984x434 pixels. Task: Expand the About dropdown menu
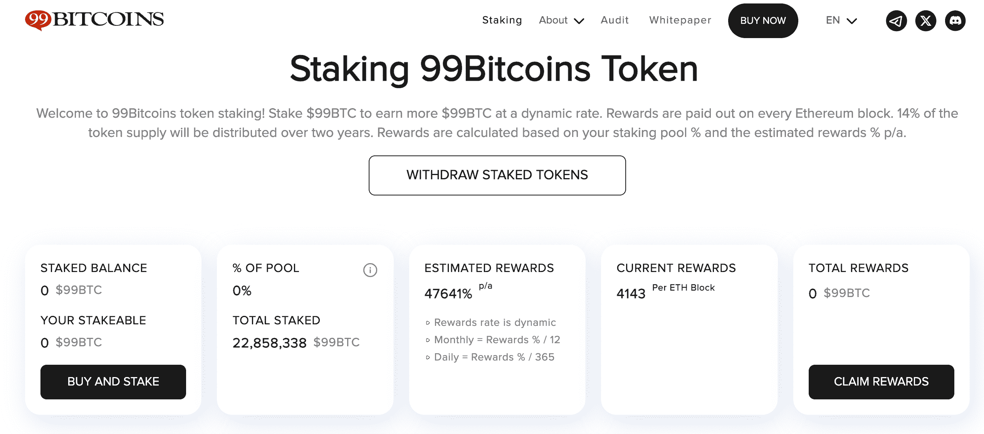561,20
